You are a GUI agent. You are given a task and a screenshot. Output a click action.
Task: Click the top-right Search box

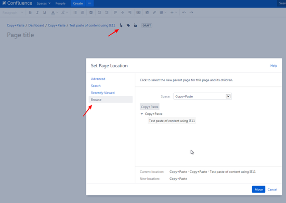(282, 3)
